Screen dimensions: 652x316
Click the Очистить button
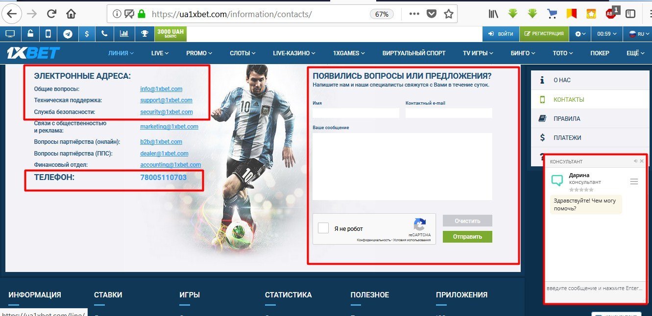pyautogui.click(x=467, y=221)
